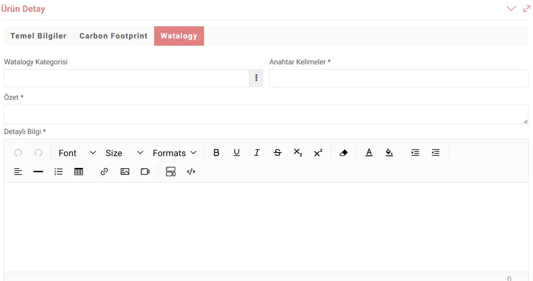Remove formatting with eraser icon
This screenshot has height=281, width=533.
pyautogui.click(x=343, y=153)
